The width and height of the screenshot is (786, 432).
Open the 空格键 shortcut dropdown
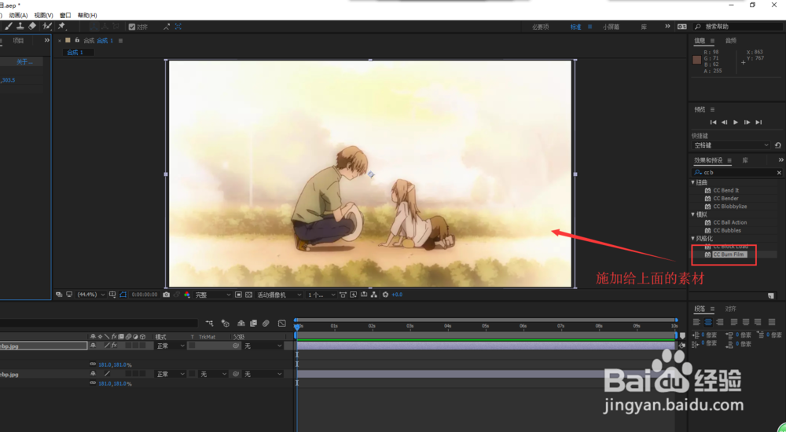[x=731, y=145]
